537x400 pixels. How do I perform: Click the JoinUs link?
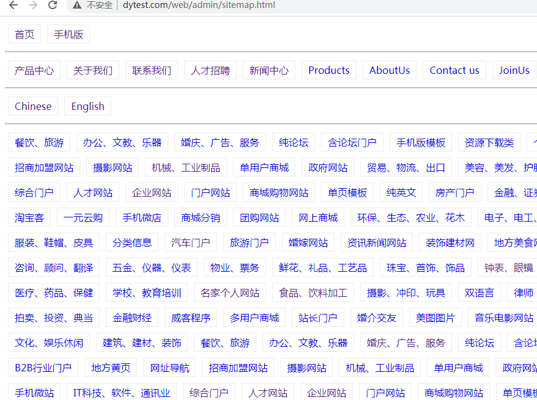tap(514, 70)
